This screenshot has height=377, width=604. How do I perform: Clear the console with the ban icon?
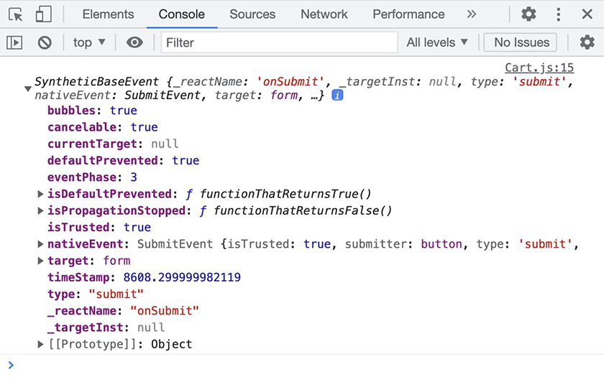coord(45,42)
